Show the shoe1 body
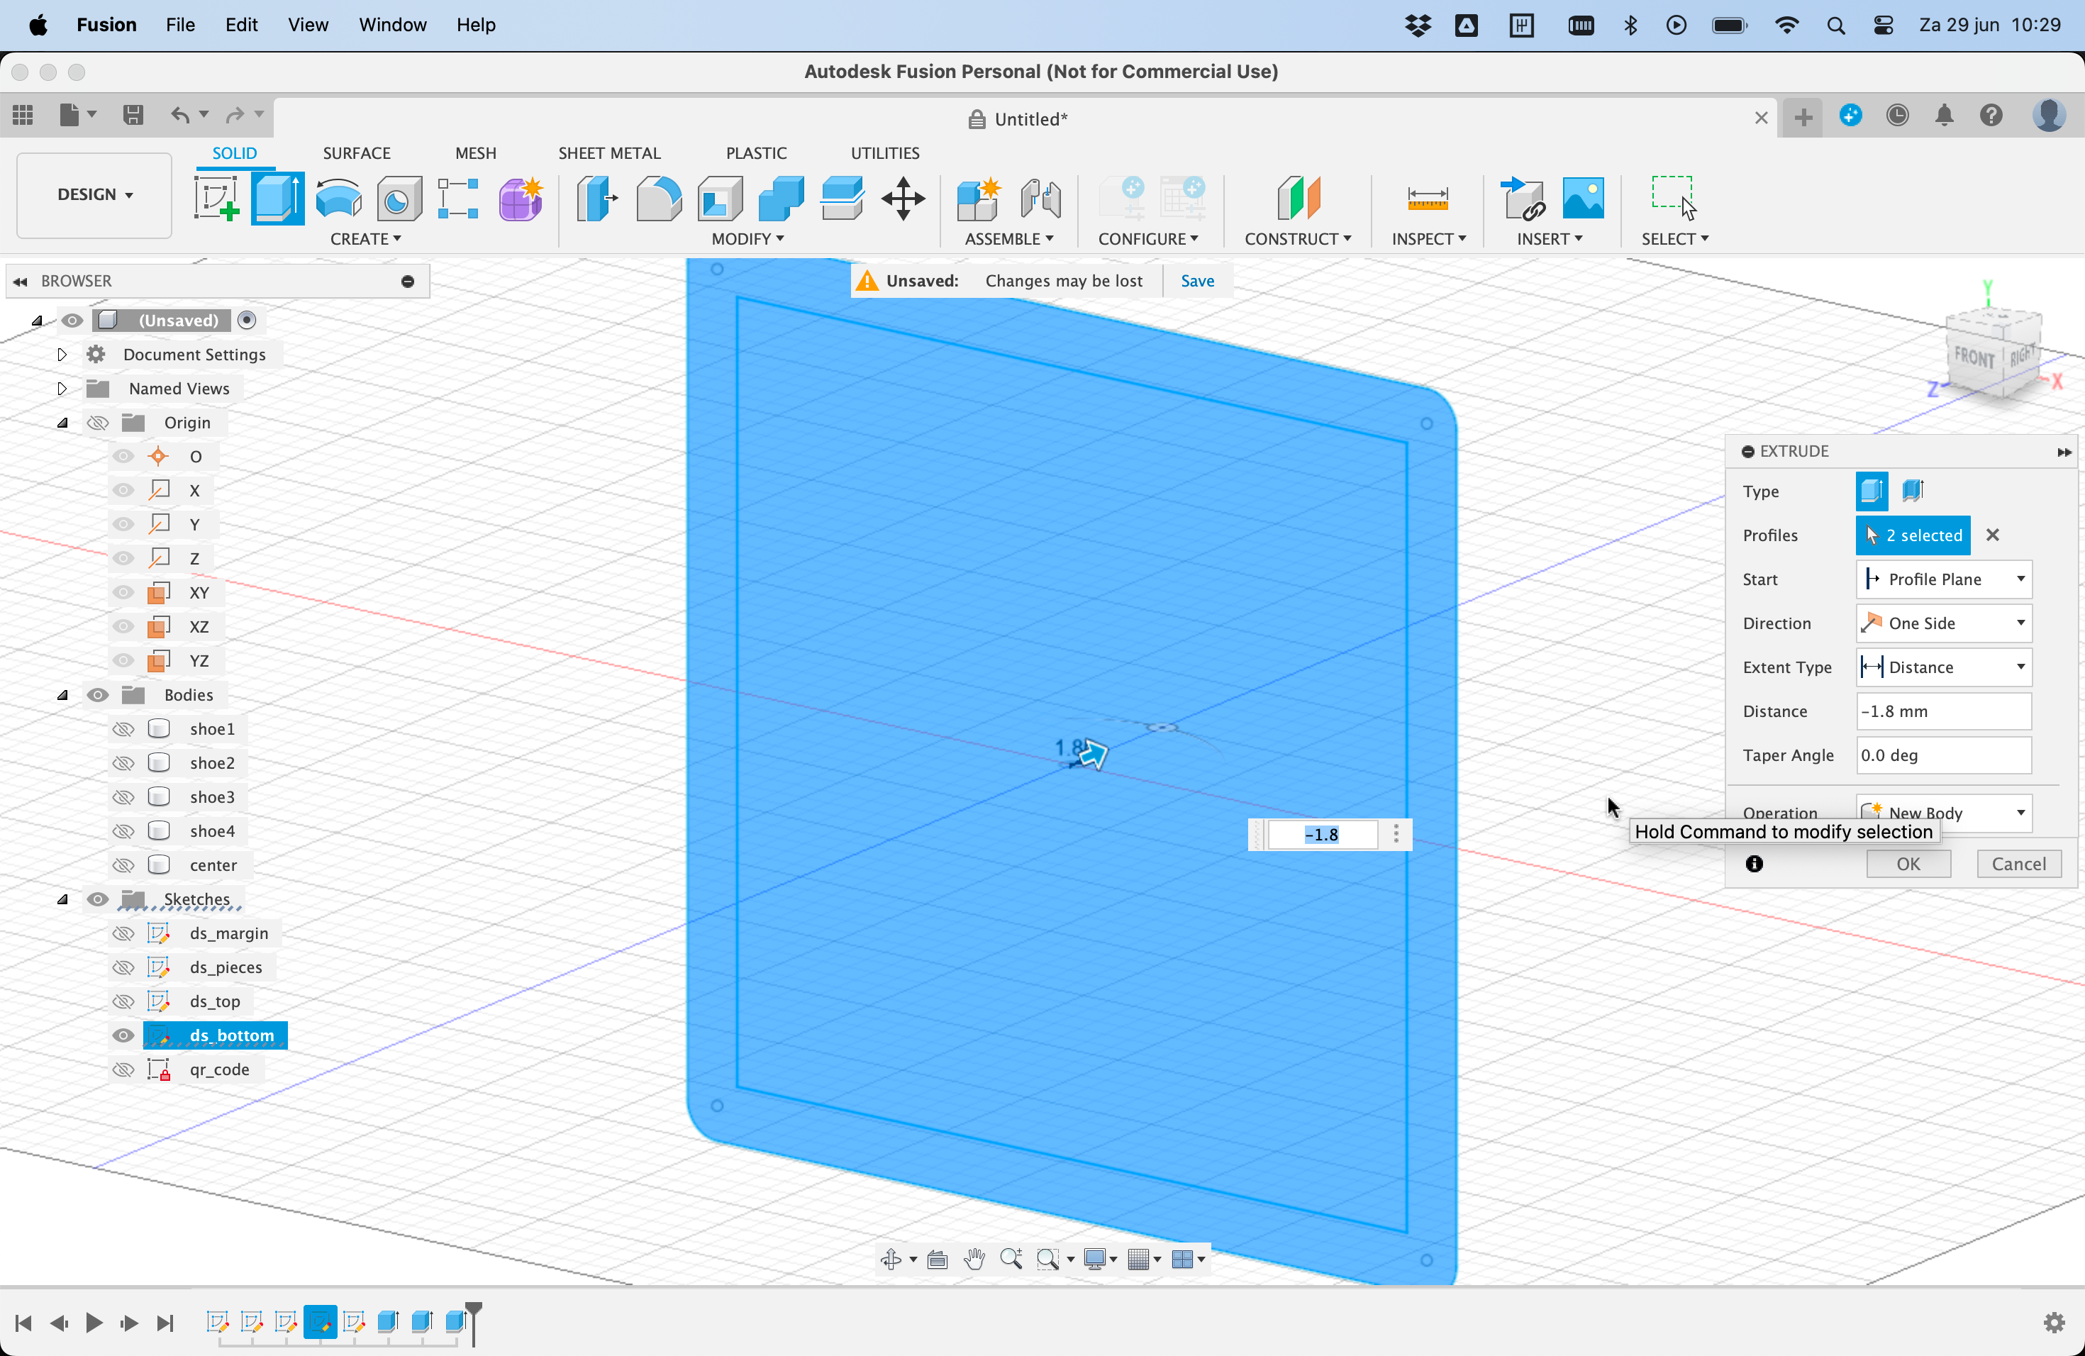 [123, 729]
